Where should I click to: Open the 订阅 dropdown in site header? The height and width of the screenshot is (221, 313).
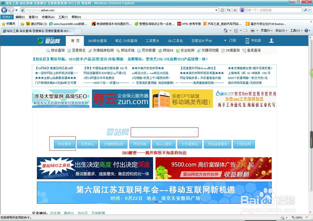point(230,40)
